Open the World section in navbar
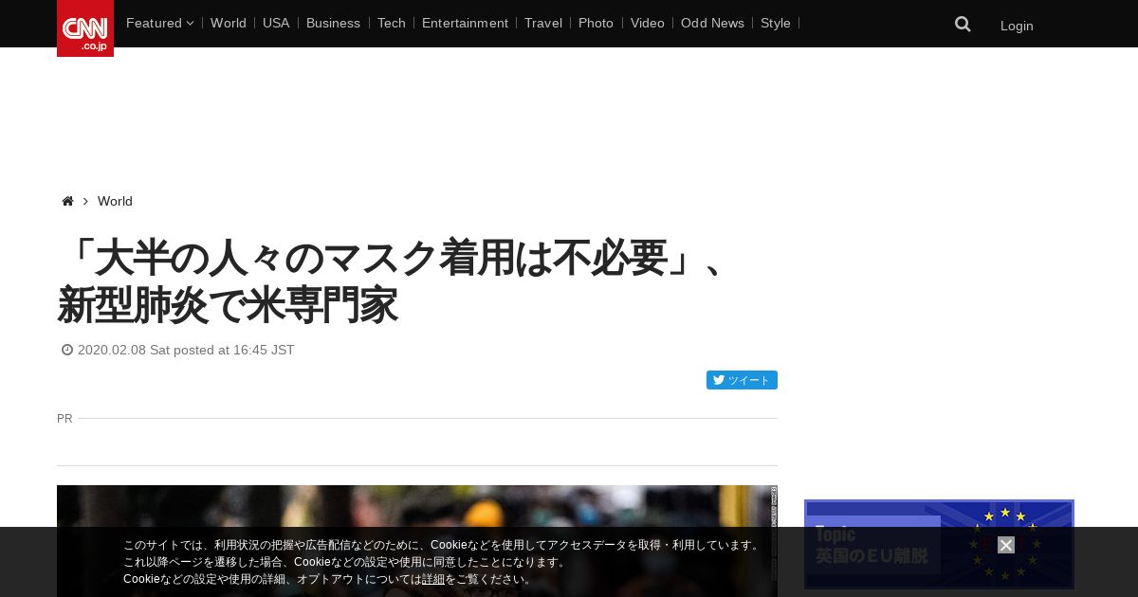 click(x=229, y=23)
